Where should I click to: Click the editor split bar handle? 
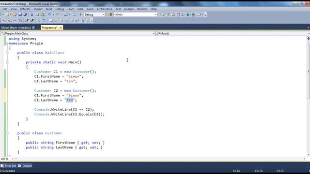point(308,38)
